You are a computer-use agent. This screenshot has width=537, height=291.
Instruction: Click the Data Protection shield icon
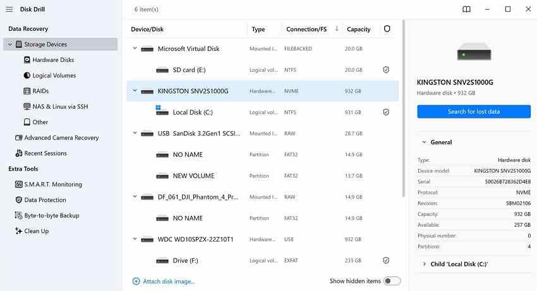pos(19,200)
